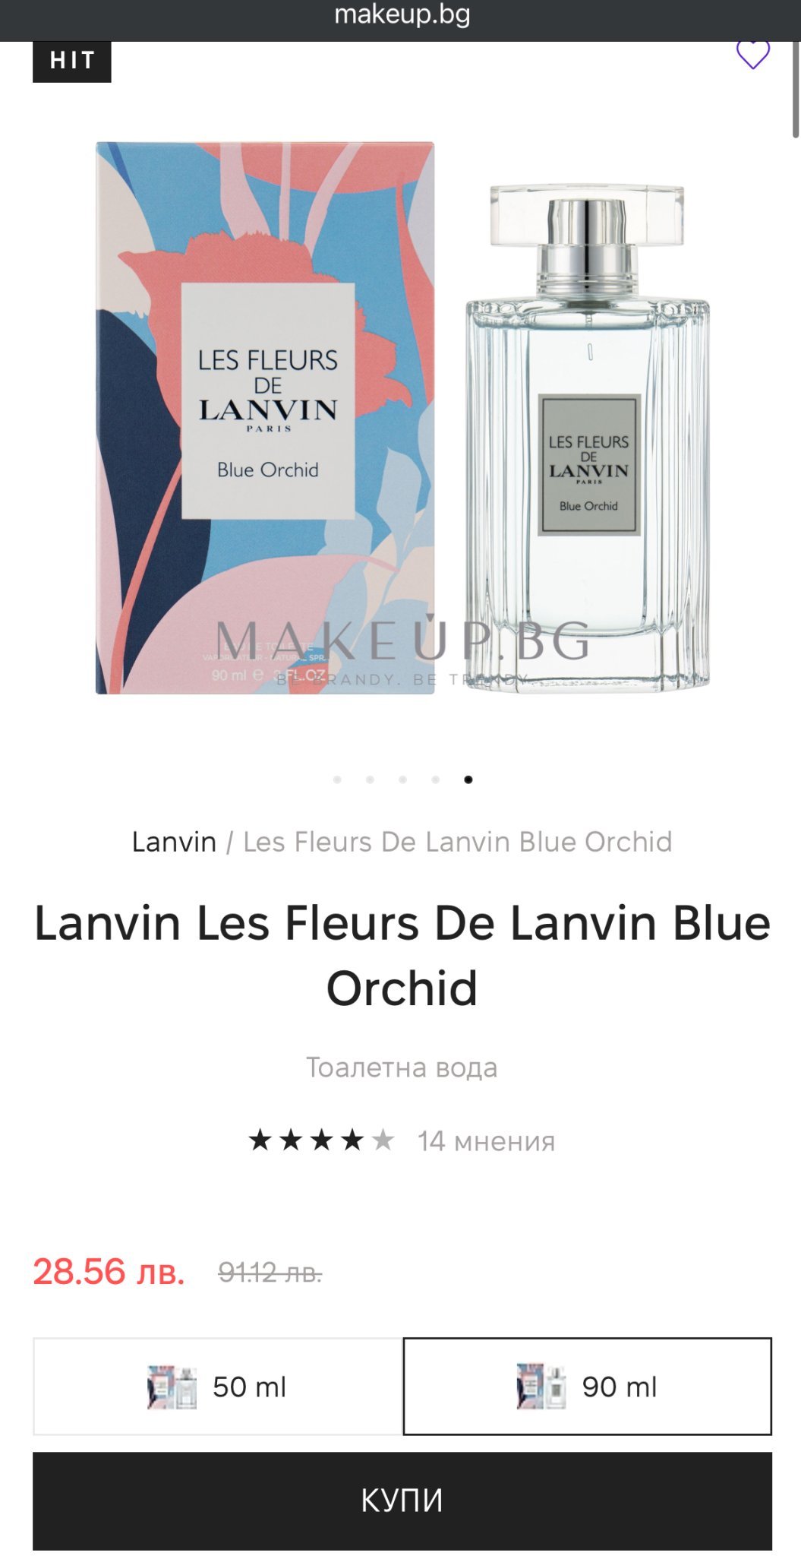Go to fourth image carousel dot
Screen dimensions: 801x1556
(435, 780)
